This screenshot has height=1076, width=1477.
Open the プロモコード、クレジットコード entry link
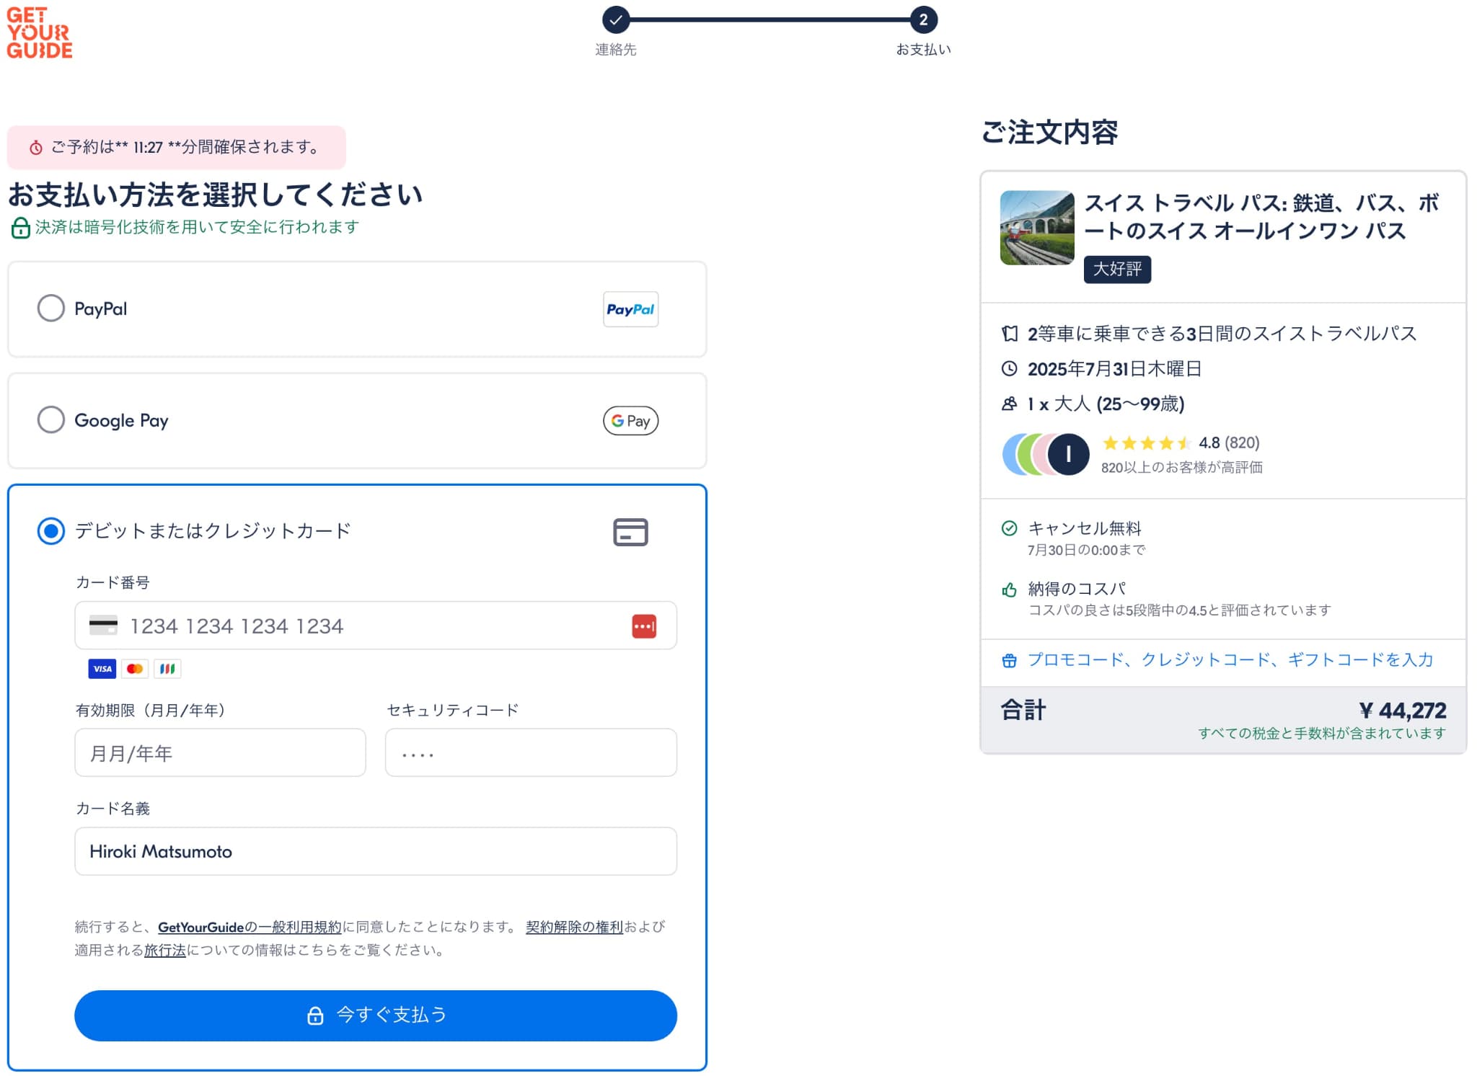[x=1230, y=659]
